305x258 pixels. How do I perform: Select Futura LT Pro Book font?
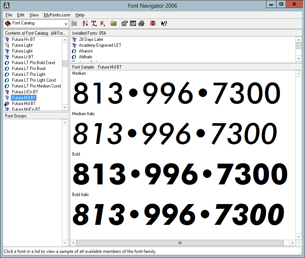(x=29, y=69)
